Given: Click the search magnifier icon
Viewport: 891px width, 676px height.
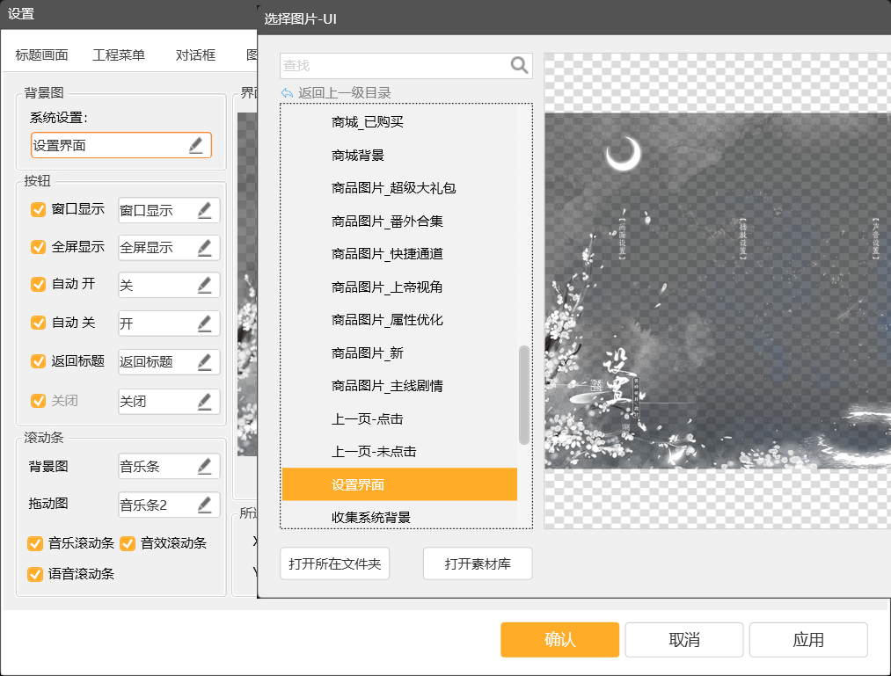Looking at the screenshot, I should (x=519, y=65).
